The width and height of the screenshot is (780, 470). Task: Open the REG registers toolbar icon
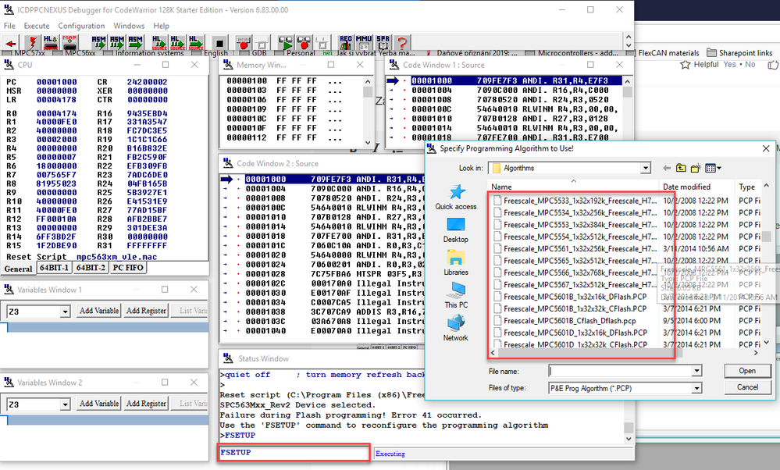[x=346, y=43]
